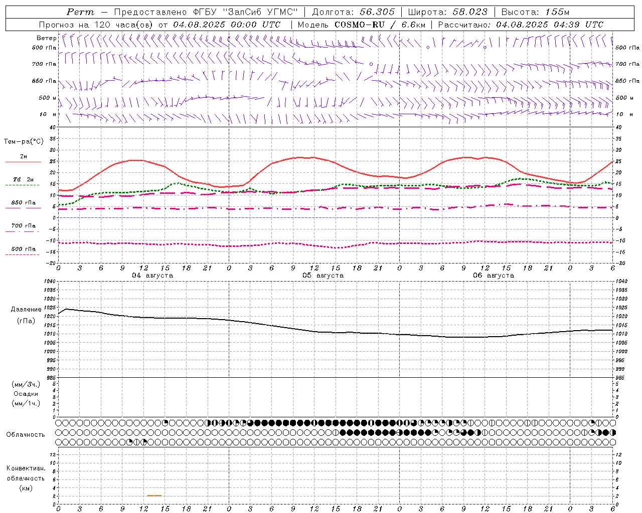Image resolution: width=642 pixels, height=513 pixels.
Task: Click the "Рассчитано: 04.08.2025 04:39 UTC" timestamp
Action: click(521, 25)
